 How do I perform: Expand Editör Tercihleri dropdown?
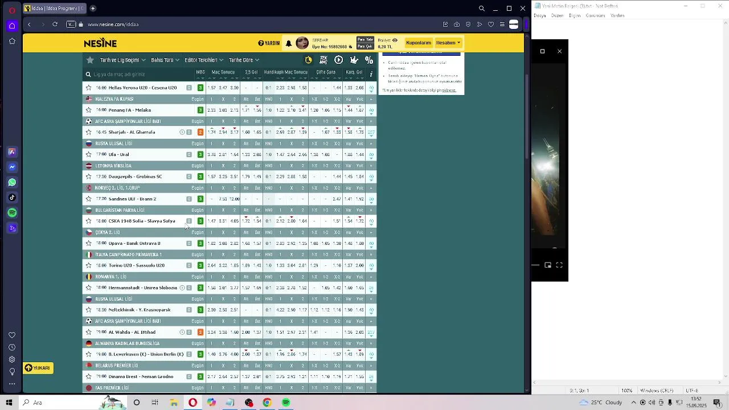204,60
